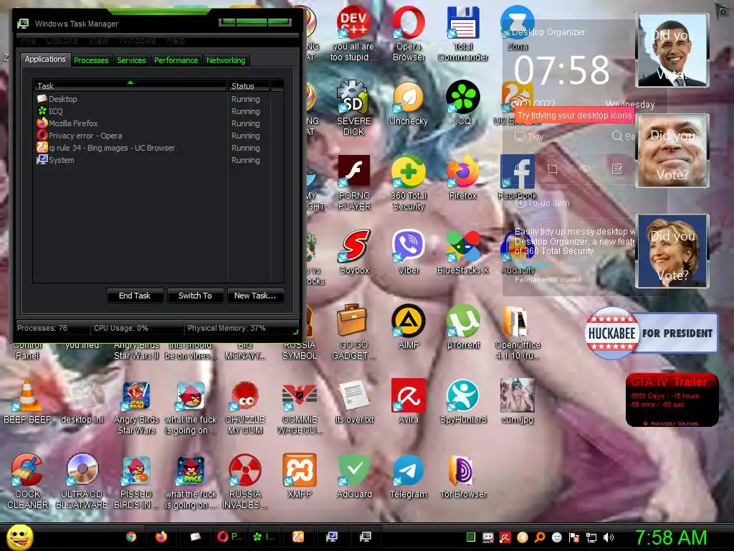
Task: Select the Desktop task row
Action: click(x=131, y=99)
